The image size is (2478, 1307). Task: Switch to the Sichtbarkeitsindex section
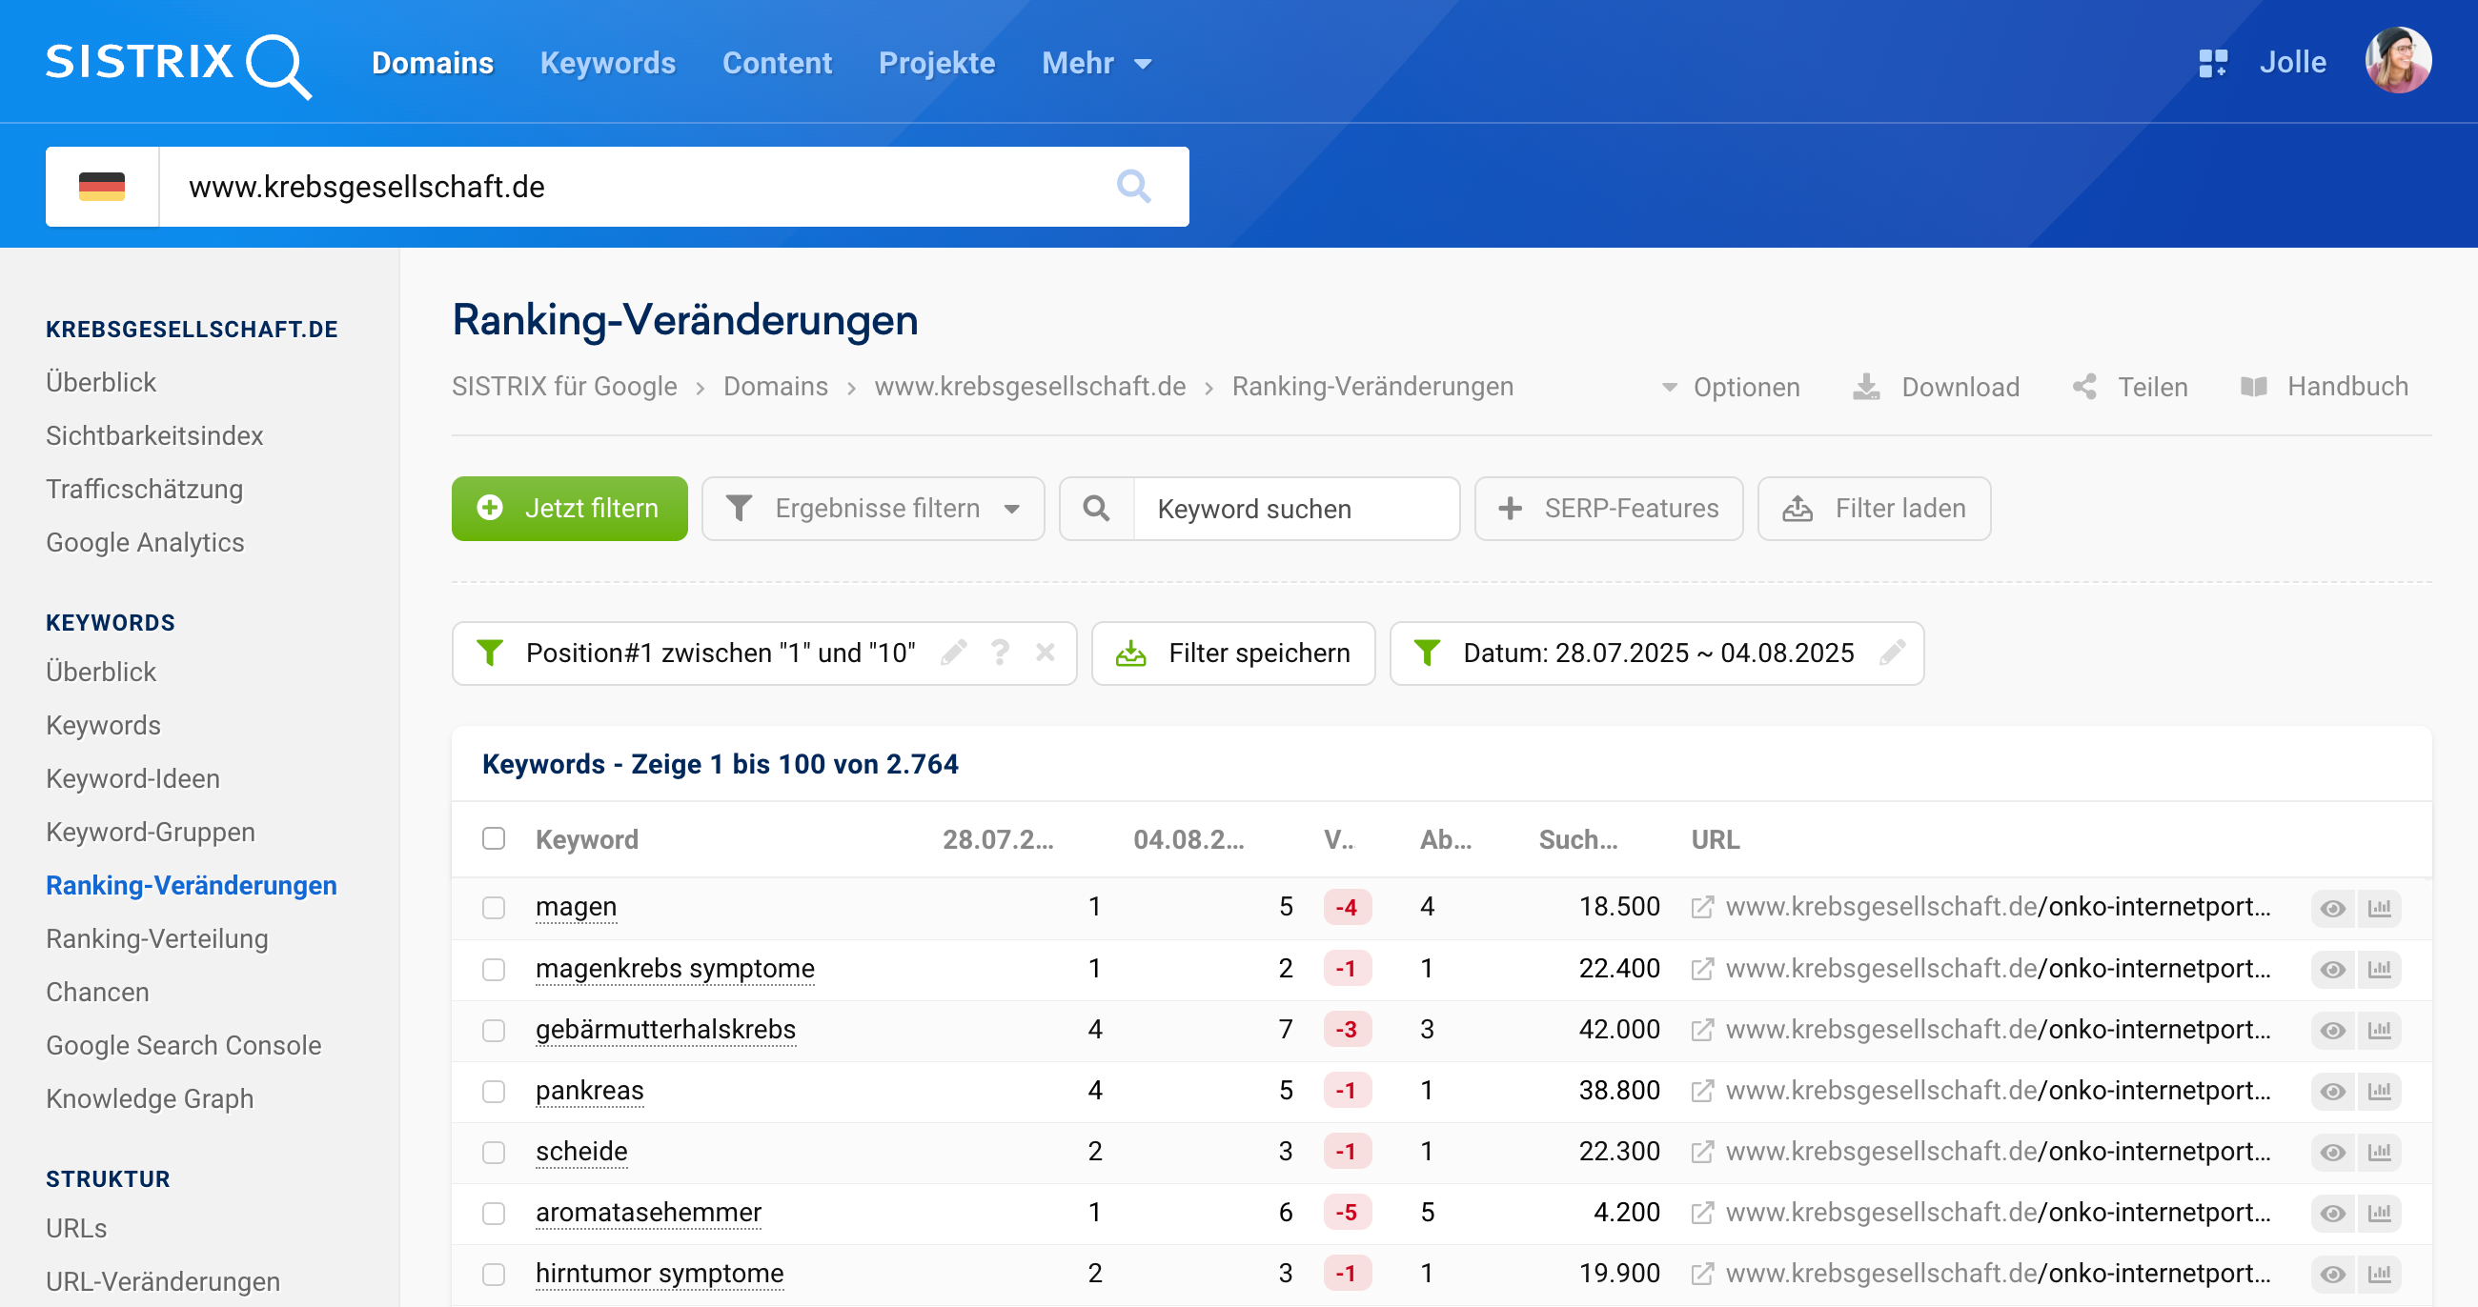pyautogui.click(x=153, y=434)
